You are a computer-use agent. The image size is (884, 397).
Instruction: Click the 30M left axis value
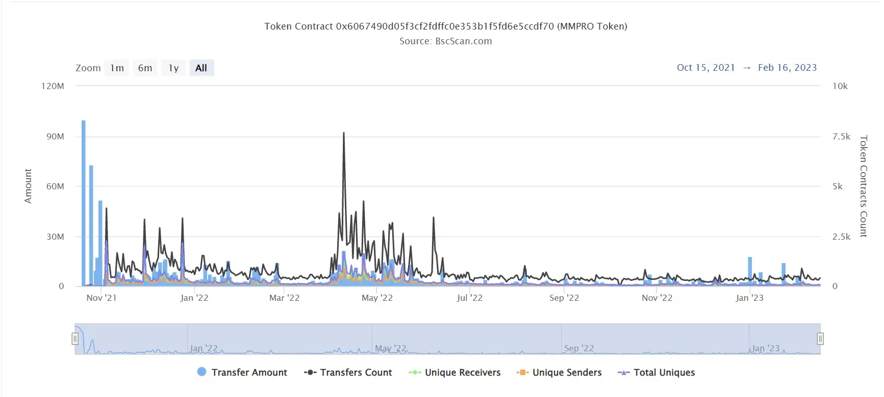[55, 237]
